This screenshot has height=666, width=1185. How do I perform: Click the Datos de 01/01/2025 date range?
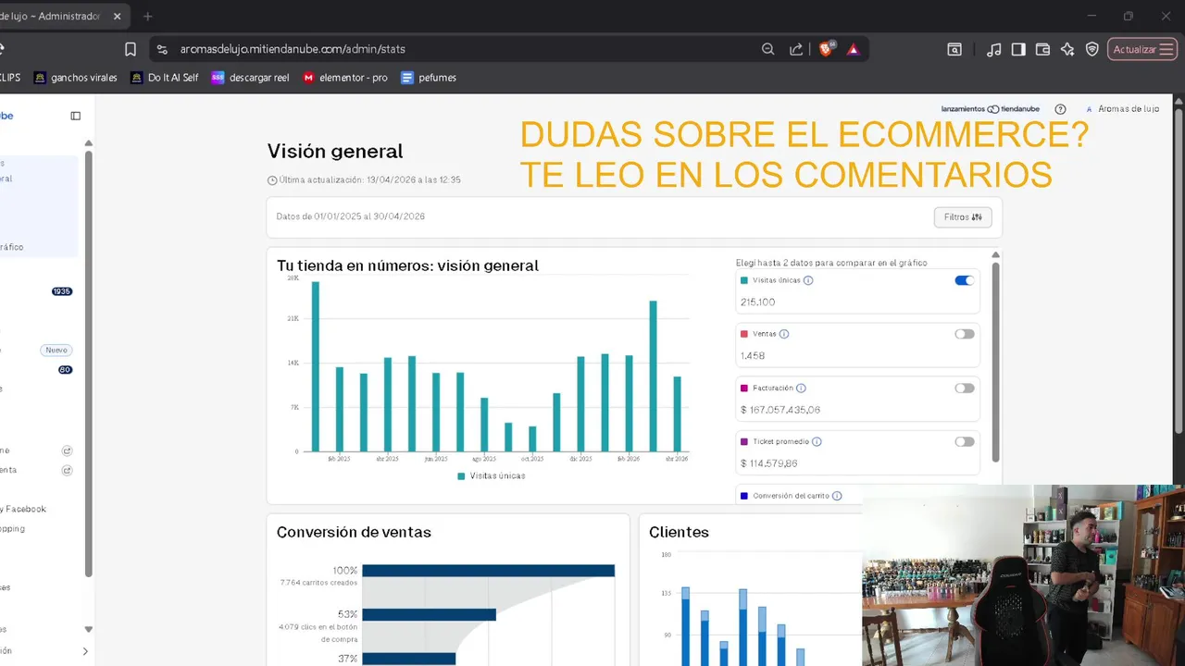[x=351, y=216]
